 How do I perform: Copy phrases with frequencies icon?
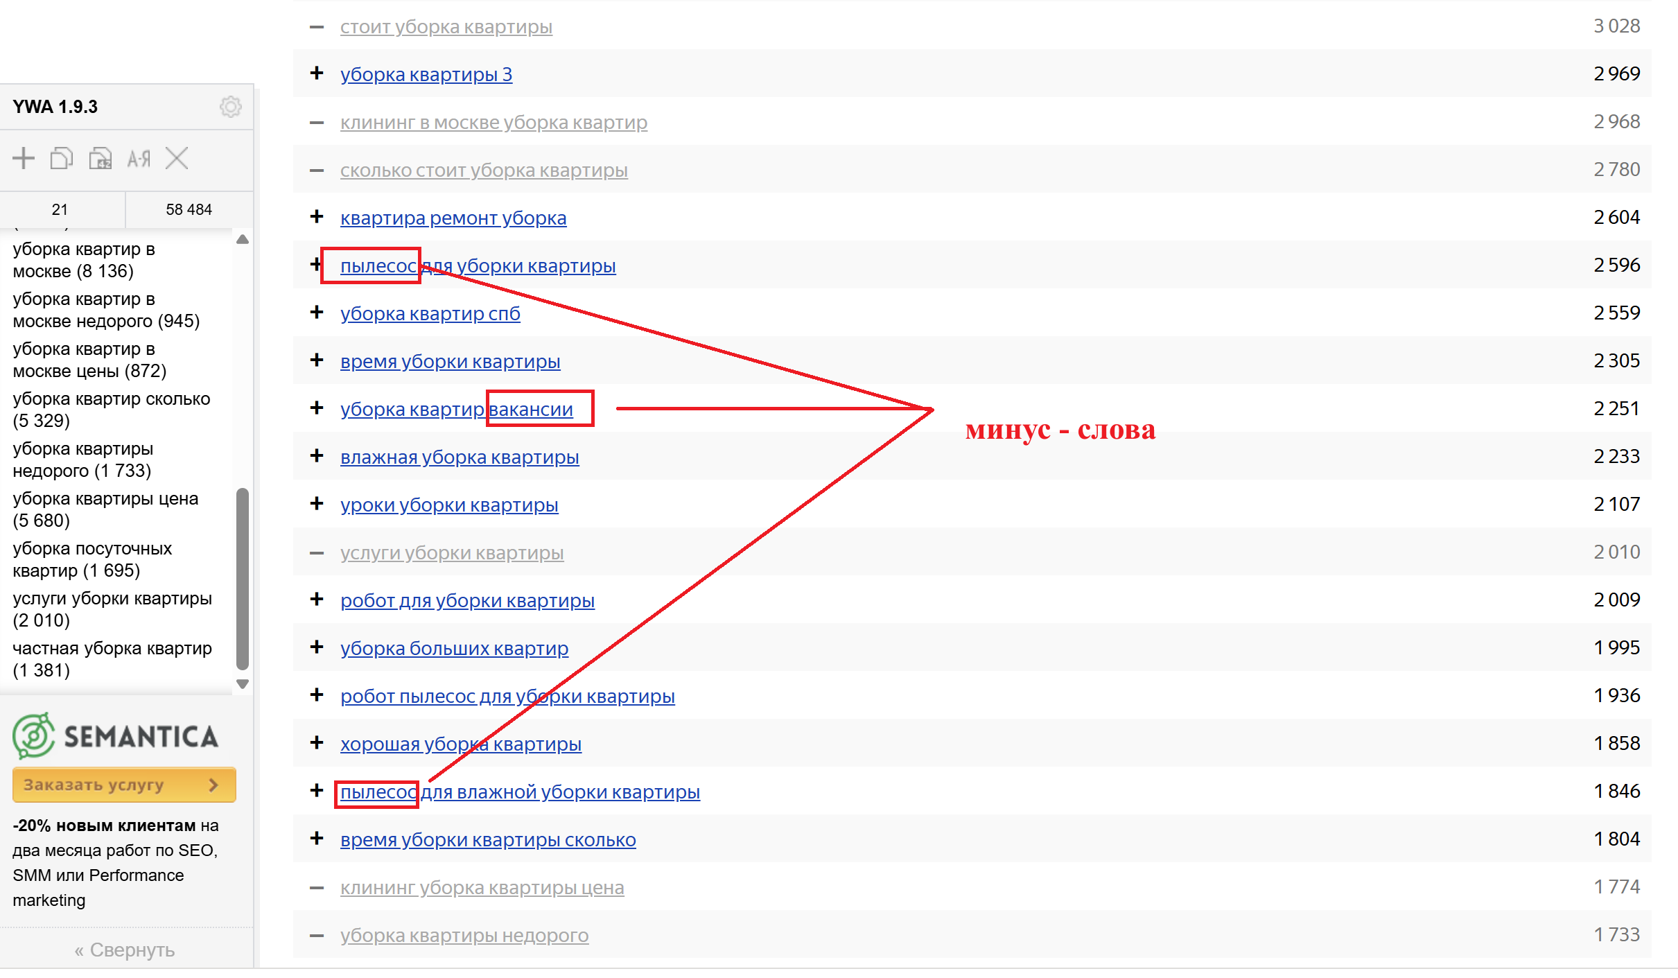(100, 158)
